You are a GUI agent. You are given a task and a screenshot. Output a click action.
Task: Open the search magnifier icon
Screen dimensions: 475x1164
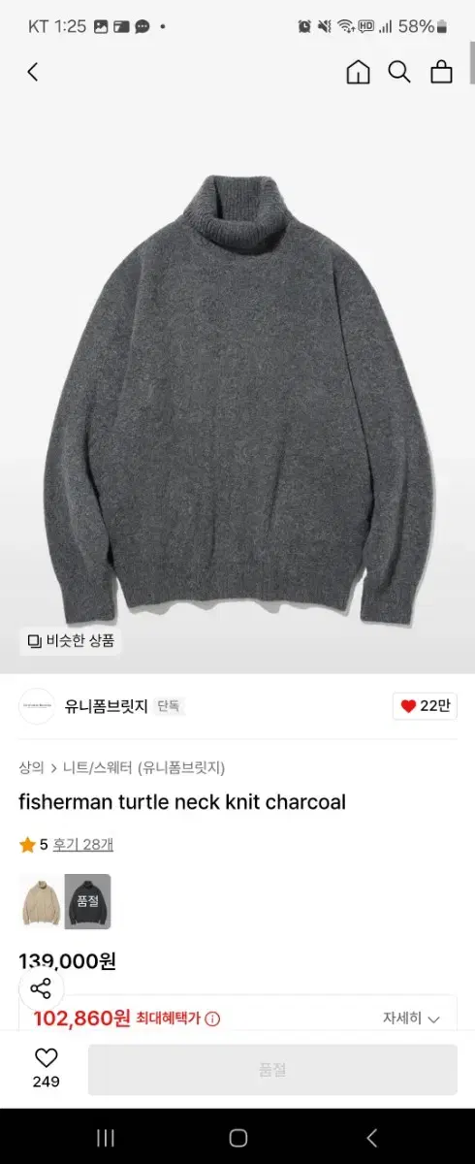pyautogui.click(x=399, y=72)
